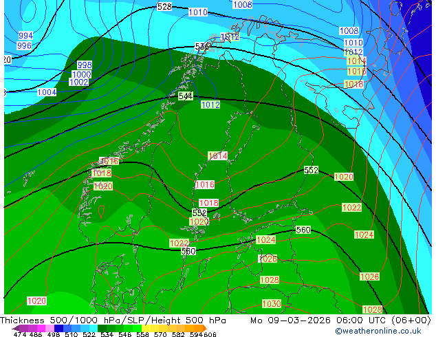The image size is (436, 337).
Task: Click the 544 height contour label
Action: pos(186,96)
